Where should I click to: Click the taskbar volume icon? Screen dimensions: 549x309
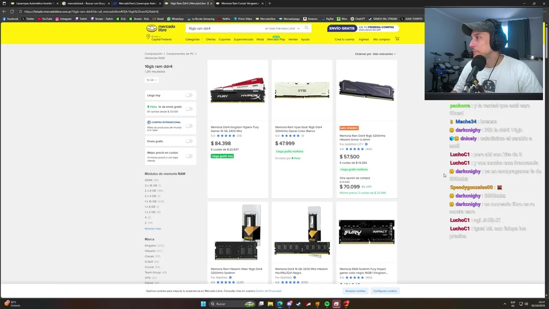click(x=526, y=304)
